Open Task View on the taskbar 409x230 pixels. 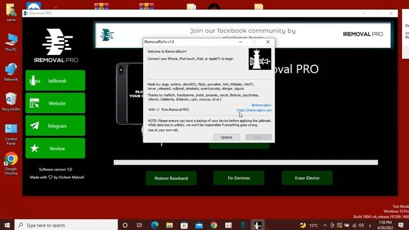coord(139,225)
